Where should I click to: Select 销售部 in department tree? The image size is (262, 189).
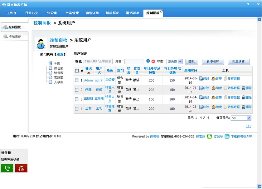tap(59, 73)
